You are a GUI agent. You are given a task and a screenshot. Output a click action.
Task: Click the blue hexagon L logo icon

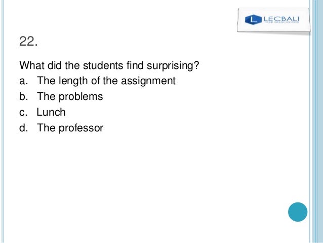[253, 20]
